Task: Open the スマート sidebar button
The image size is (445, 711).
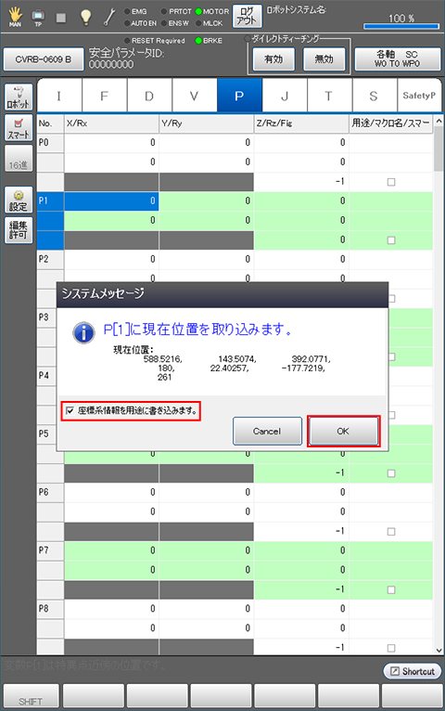Action: (x=19, y=127)
